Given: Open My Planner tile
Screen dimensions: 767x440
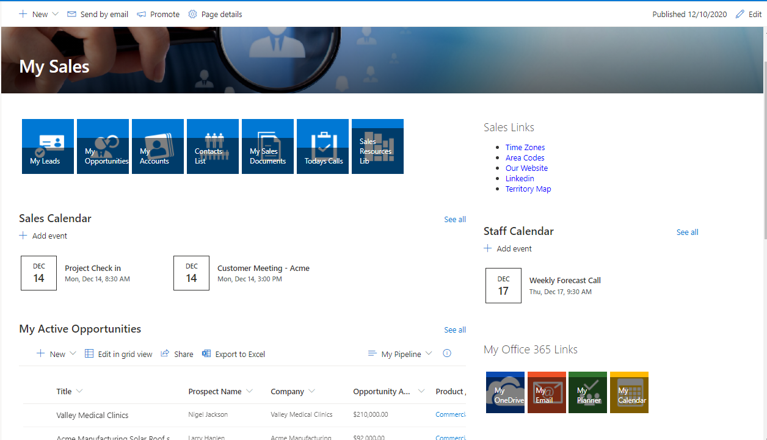Looking at the screenshot, I should (x=587, y=392).
